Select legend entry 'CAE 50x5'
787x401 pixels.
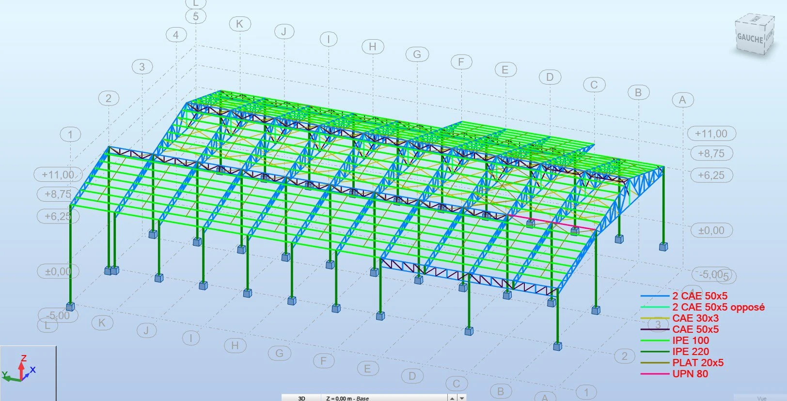(x=695, y=329)
